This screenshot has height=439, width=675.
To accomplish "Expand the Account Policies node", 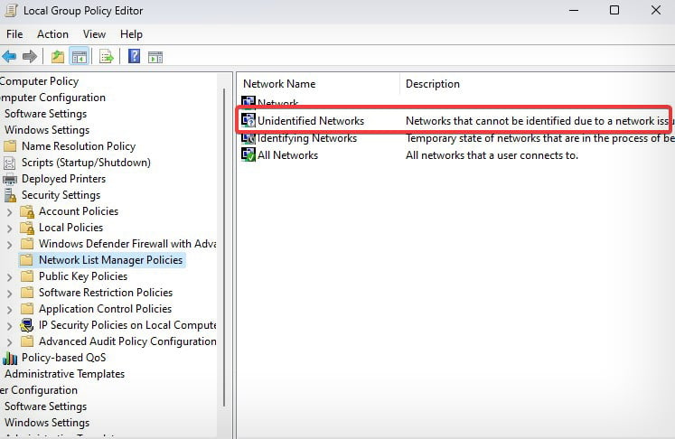I will coord(9,212).
